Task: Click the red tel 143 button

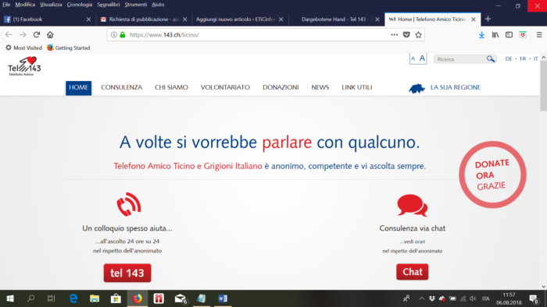Action: coord(127,273)
